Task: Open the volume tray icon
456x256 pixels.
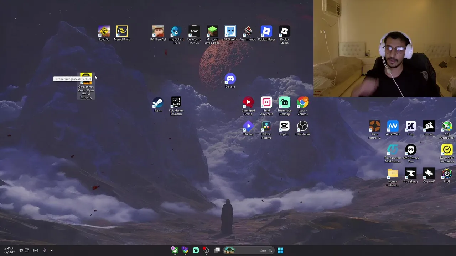Action: pos(21,250)
